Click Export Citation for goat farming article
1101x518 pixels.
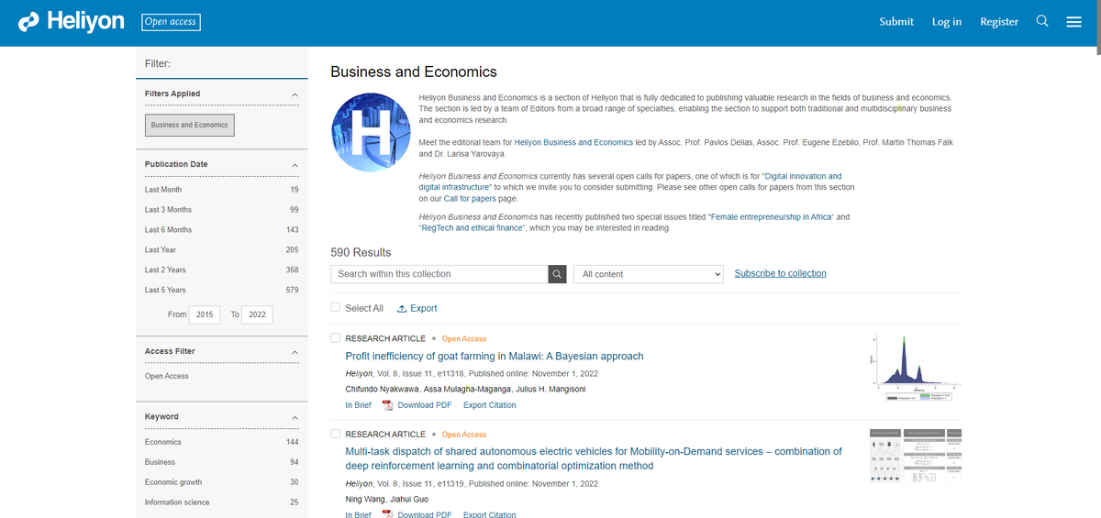(x=490, y=405)
